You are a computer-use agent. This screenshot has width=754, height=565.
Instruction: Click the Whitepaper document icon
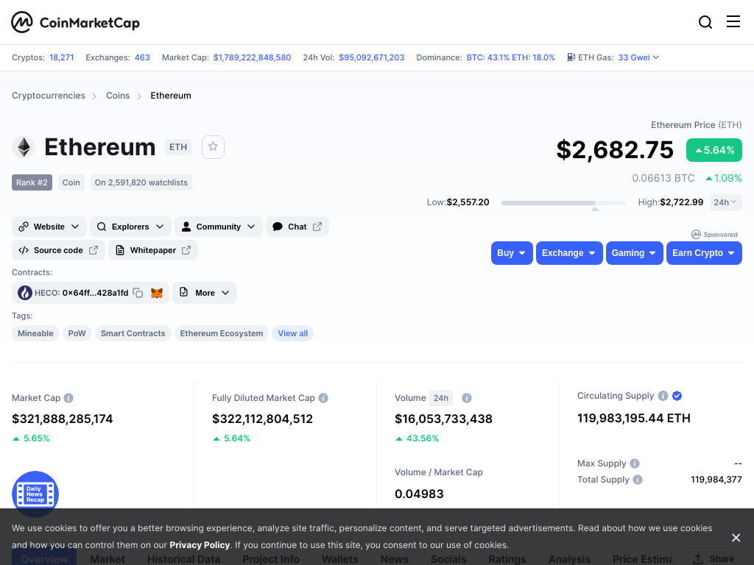[120, 250]
